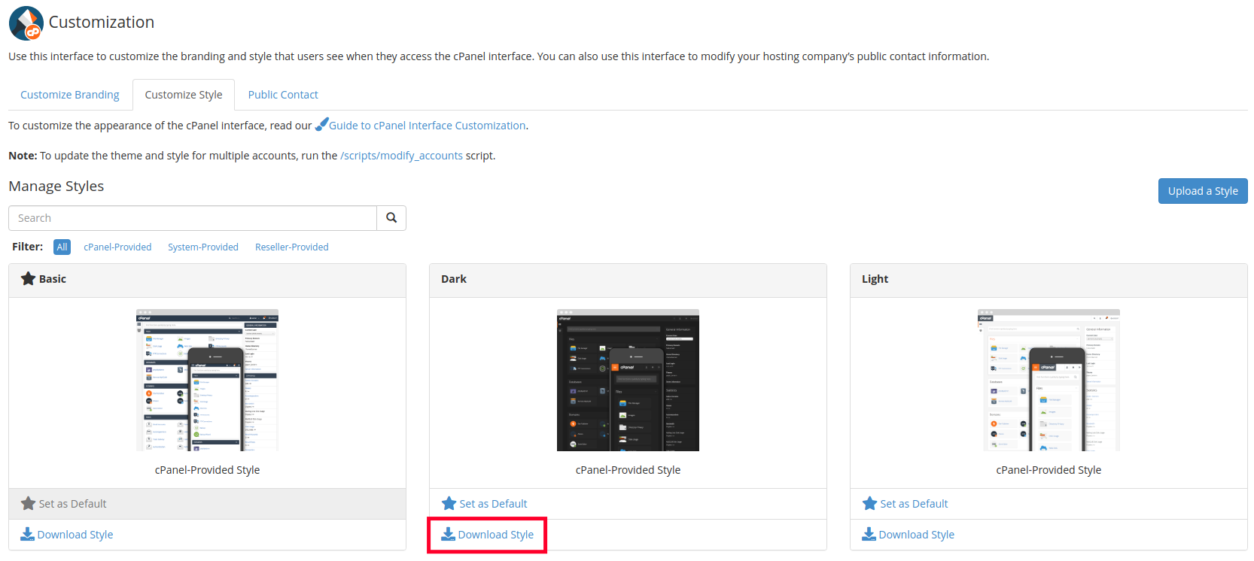Click the download icon under the Basic style
This screenshot has height=561, width=1254.
click(27, 535)
